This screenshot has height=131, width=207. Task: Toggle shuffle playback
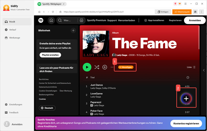[x=97, y=67]
